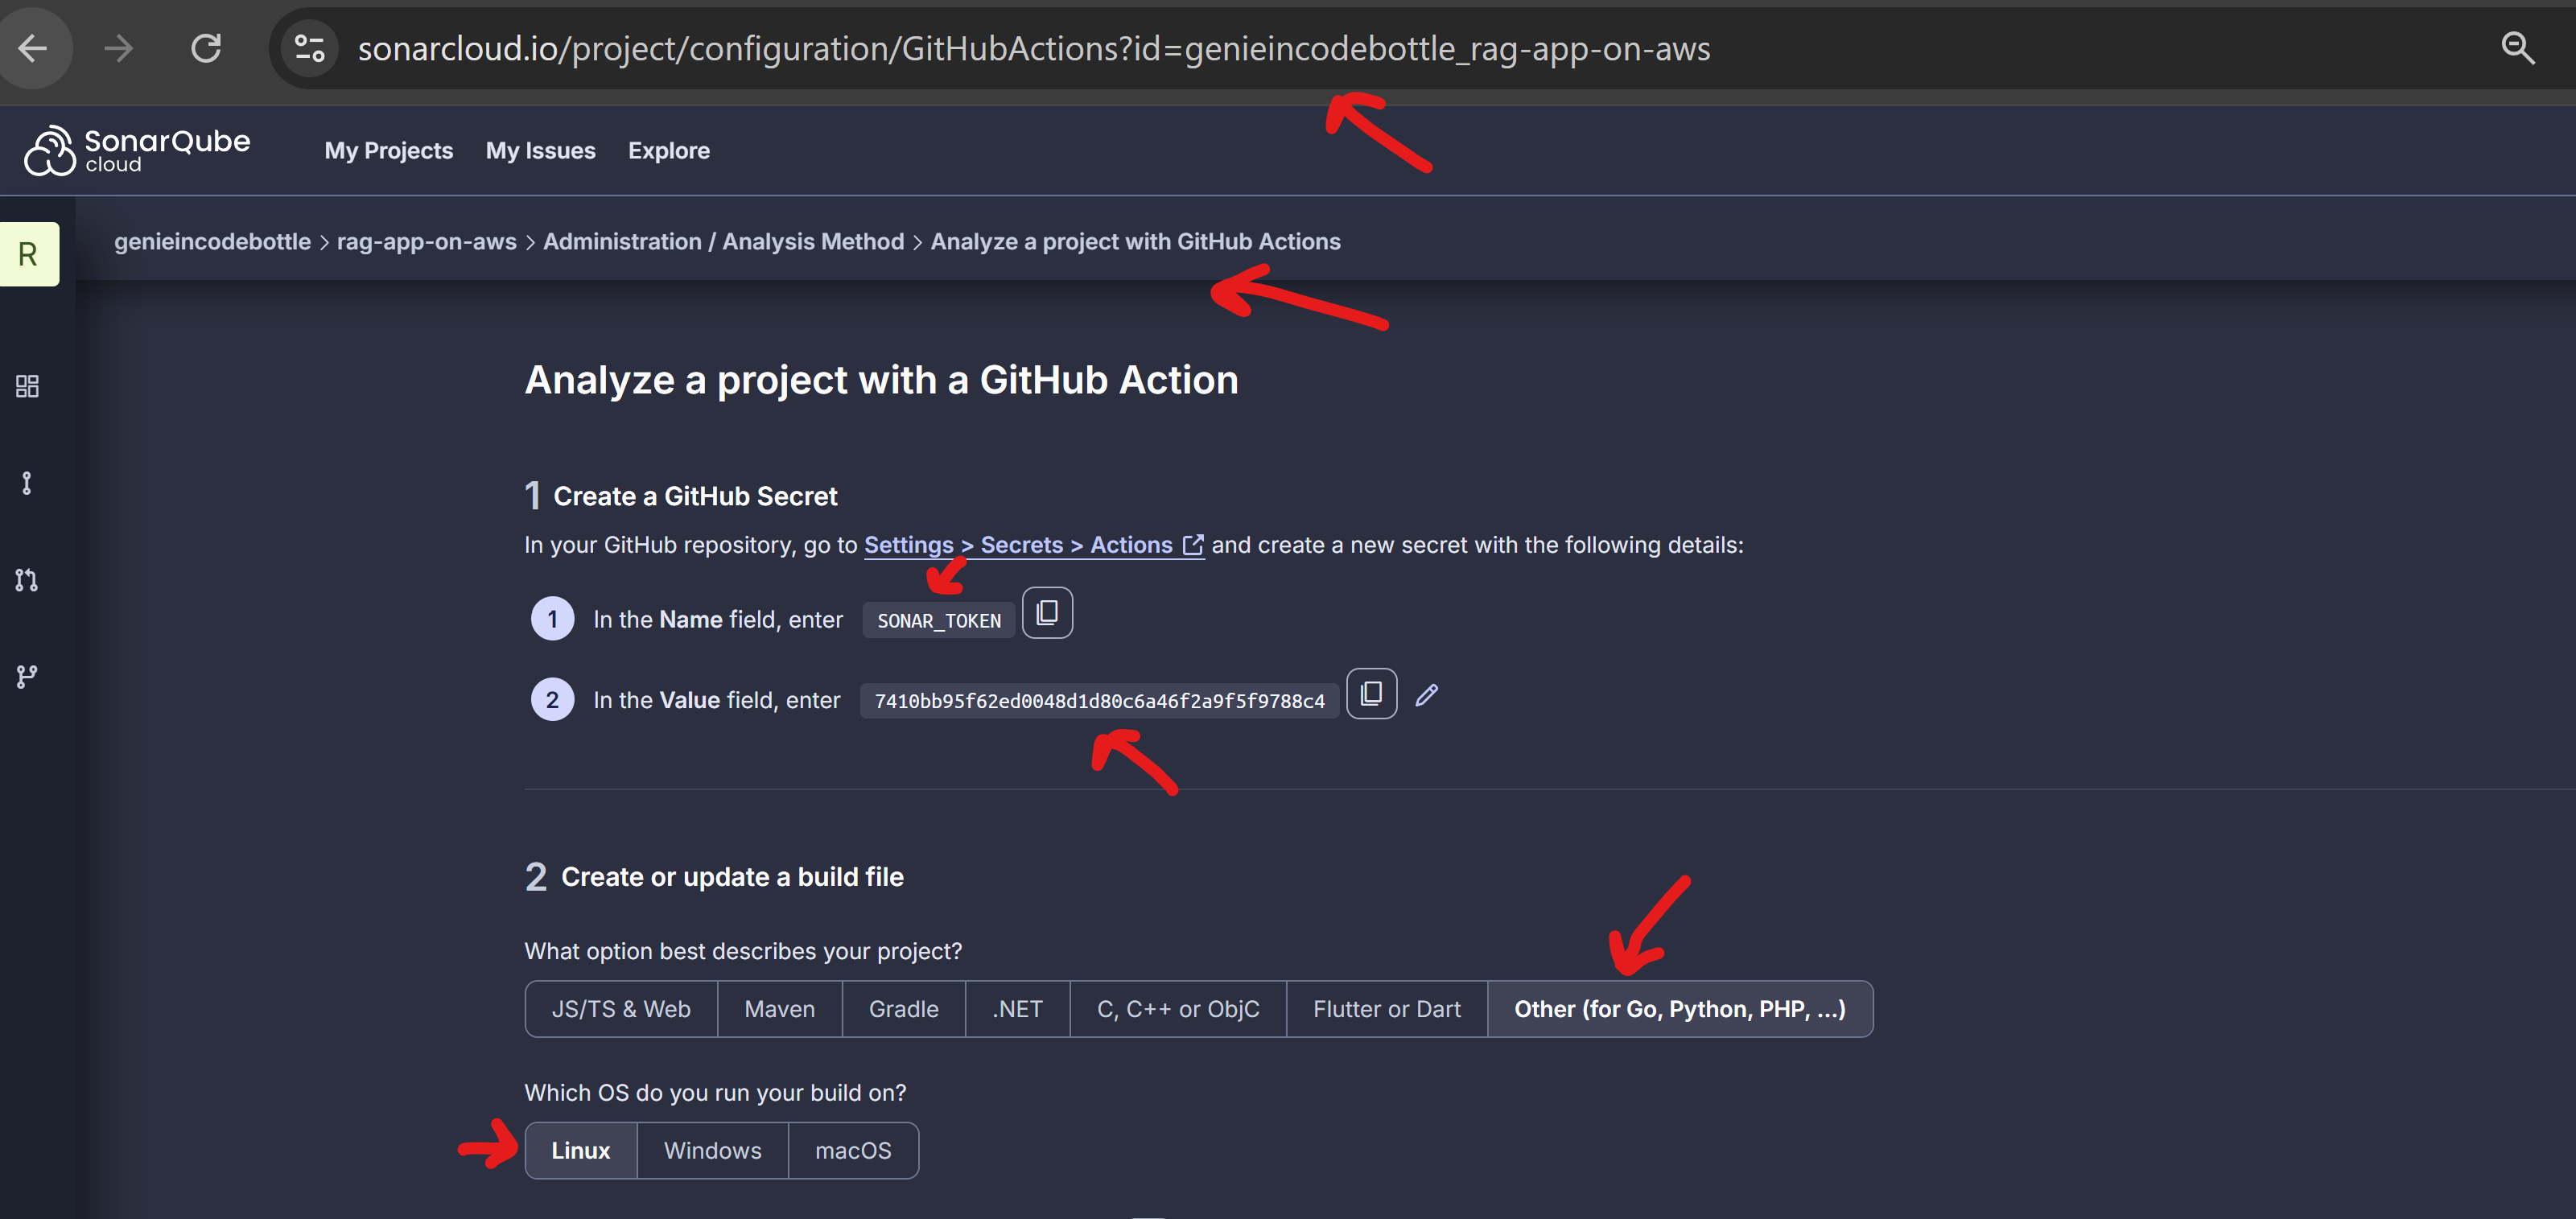Click the SonarQube cloud logo
The height and width of the screenshot is (1219, 2576).
click(137, 150)
